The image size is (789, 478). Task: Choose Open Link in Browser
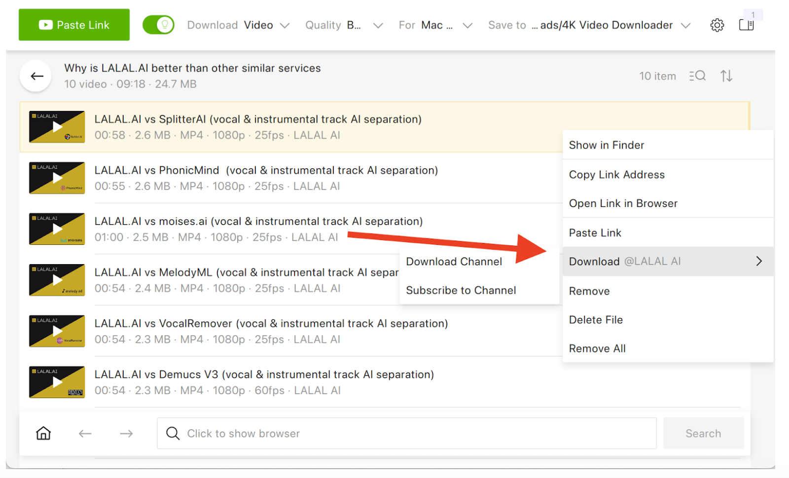668,203
